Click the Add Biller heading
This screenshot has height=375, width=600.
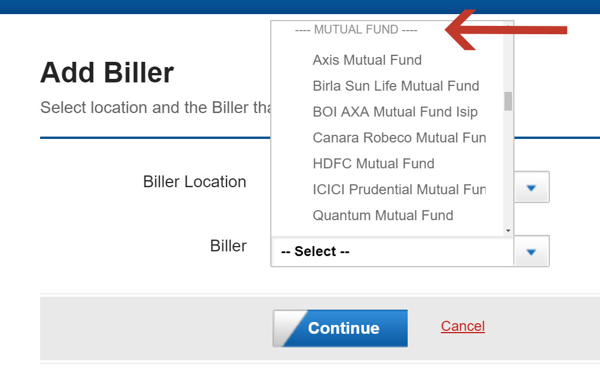[107, 73]
